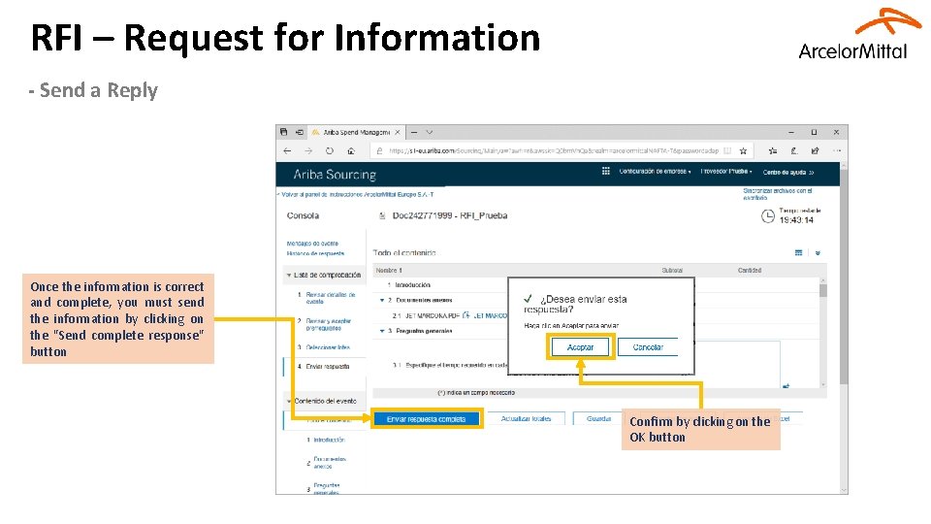The image size is (931, 524).
Task: Close the Ariba Spend Management tab
Action: pos(398,132)
